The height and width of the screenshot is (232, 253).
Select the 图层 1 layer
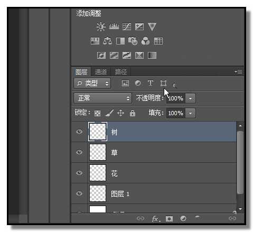pyautogui.click(x=154, y=193)
